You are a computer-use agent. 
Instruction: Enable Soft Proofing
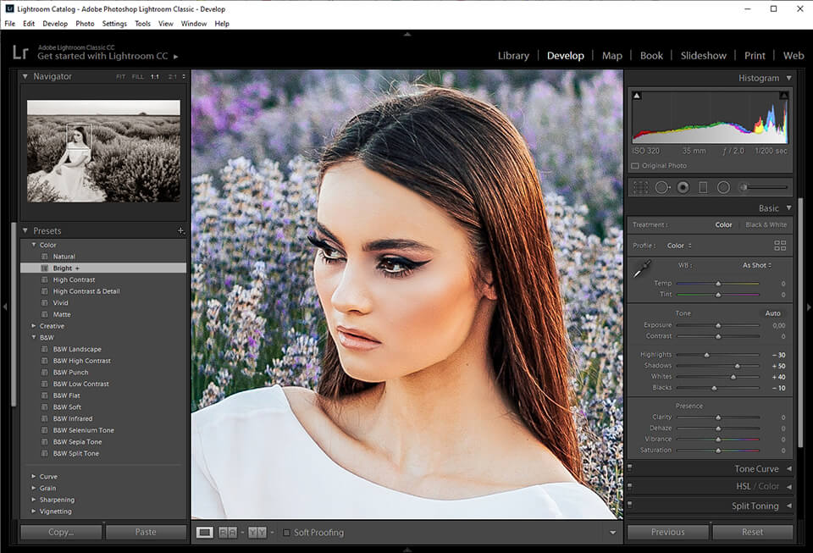pyautogui.click(x=286, y=533)
